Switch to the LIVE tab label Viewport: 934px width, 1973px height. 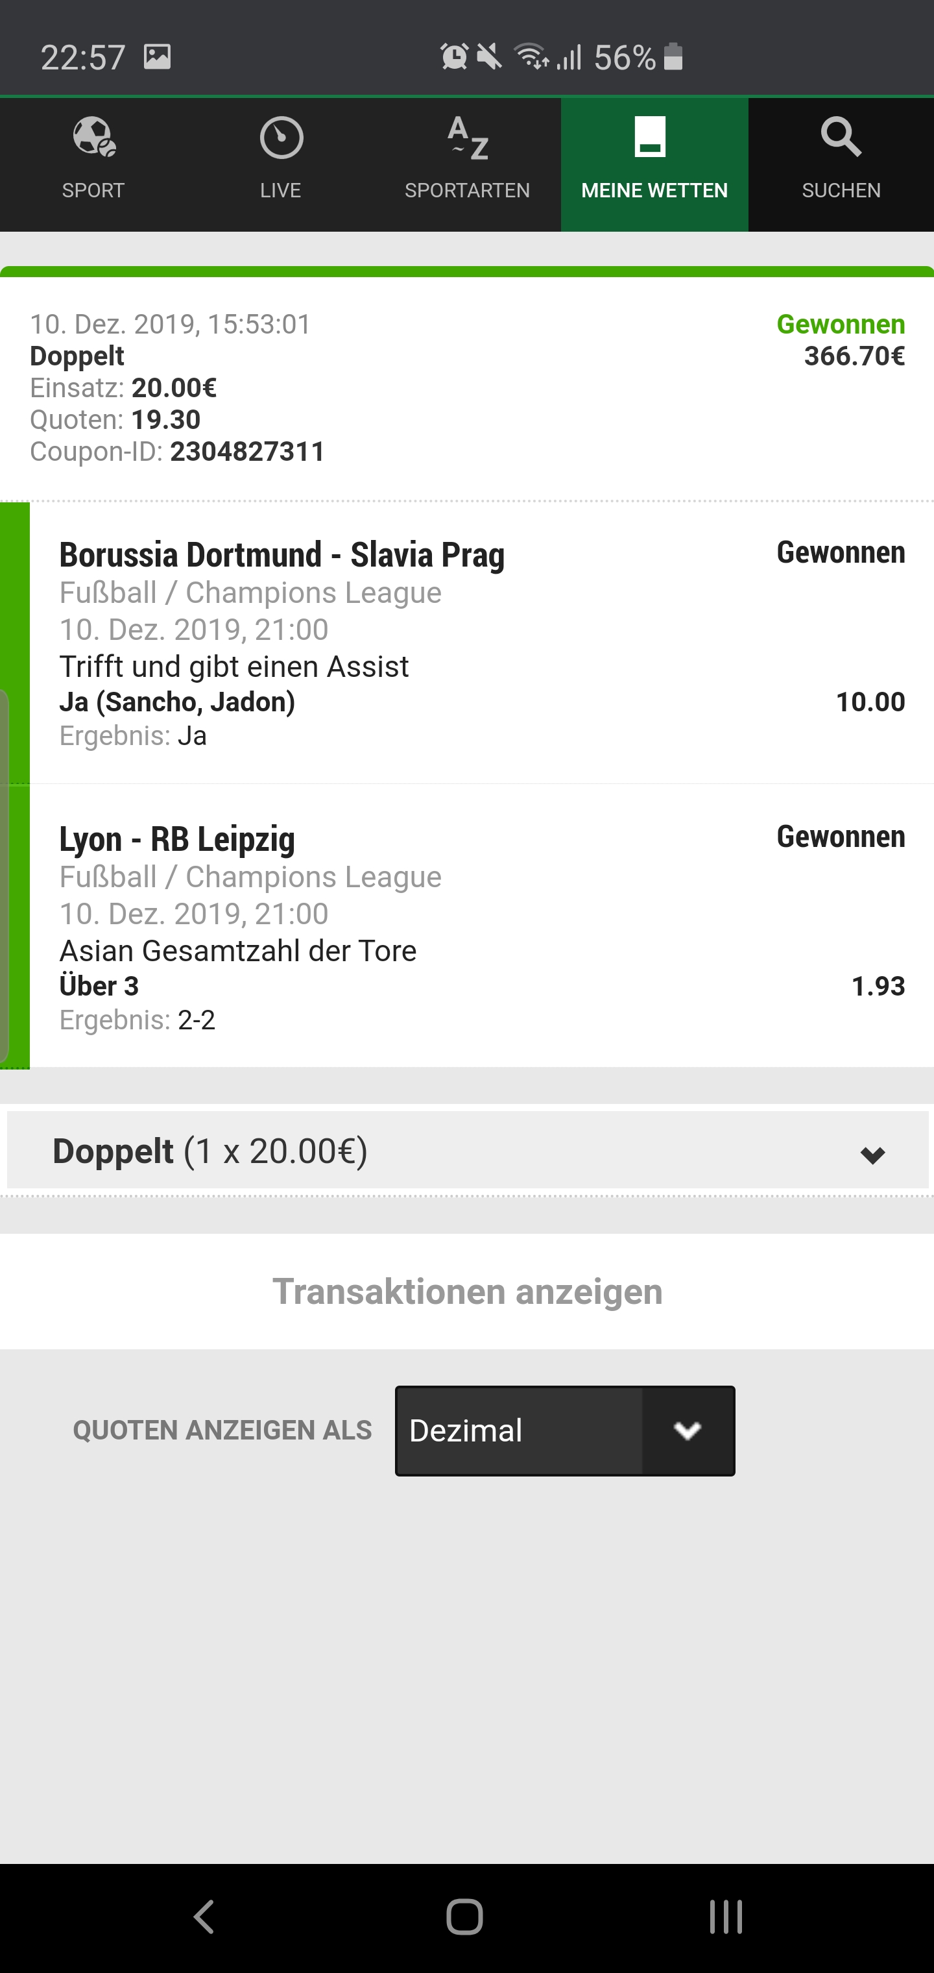[x=280, y=191]
